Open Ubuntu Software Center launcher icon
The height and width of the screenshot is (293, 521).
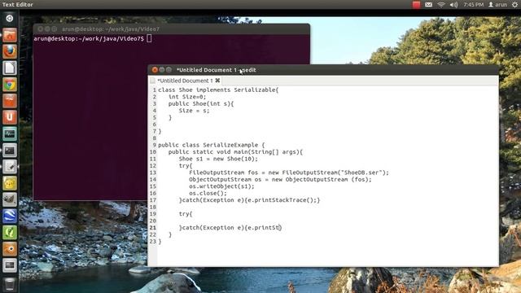(x=10, y=101)
